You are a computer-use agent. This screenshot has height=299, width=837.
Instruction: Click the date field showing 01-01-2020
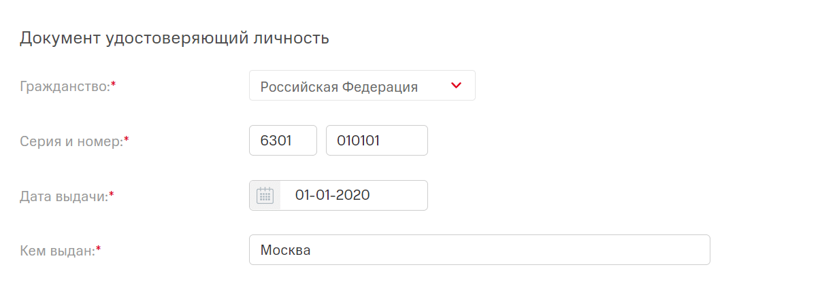coord(354,196)
